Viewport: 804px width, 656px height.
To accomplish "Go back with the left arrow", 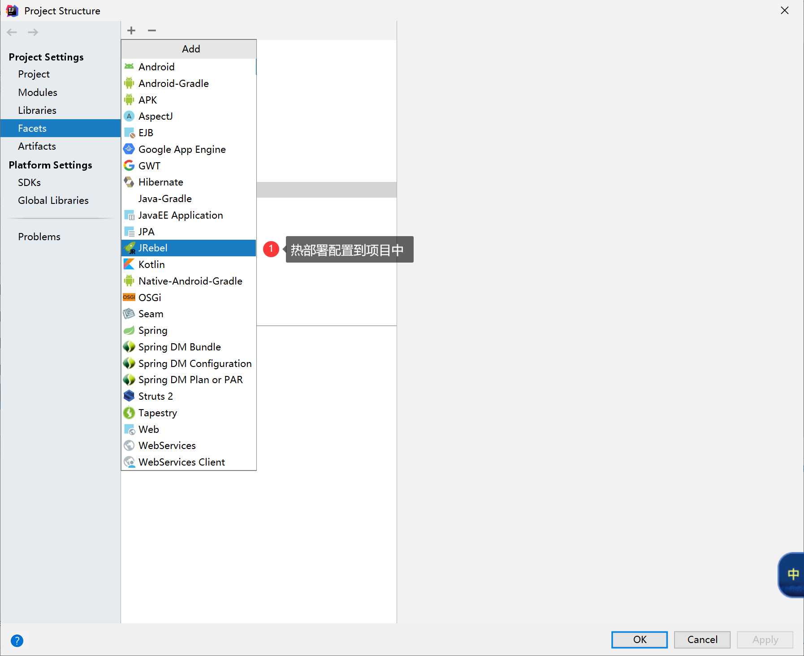I will tap(12, 32).
